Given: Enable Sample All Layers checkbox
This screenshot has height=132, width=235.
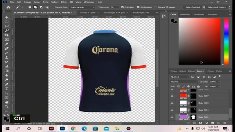Looking at the screenshot, I should click(x=156, y=7).
